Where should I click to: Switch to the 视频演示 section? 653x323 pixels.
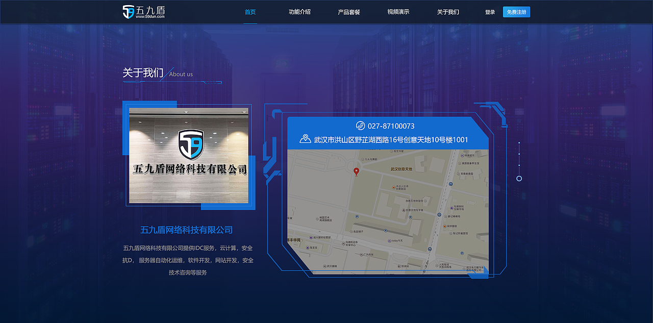point(397,12)
